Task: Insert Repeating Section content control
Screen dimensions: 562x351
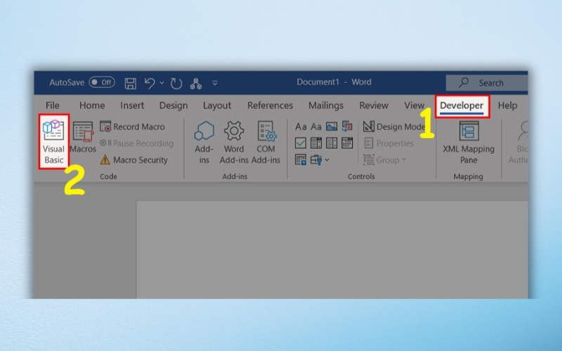Action: pos(301,160)
